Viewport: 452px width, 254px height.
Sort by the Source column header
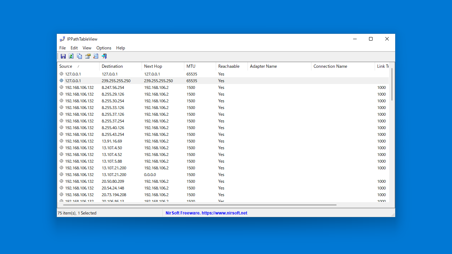point(78,66)
